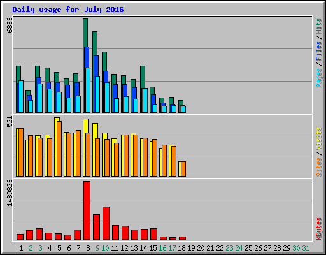Screen dimensions: 326x255
Task: Click day 29 on the x-axis
Action: (287, 248)
